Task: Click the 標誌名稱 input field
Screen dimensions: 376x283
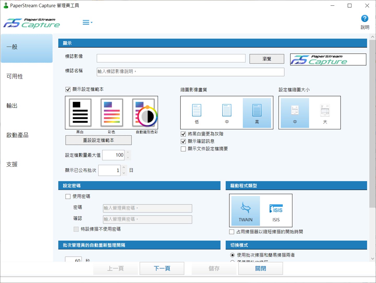Action: point(190,72)
